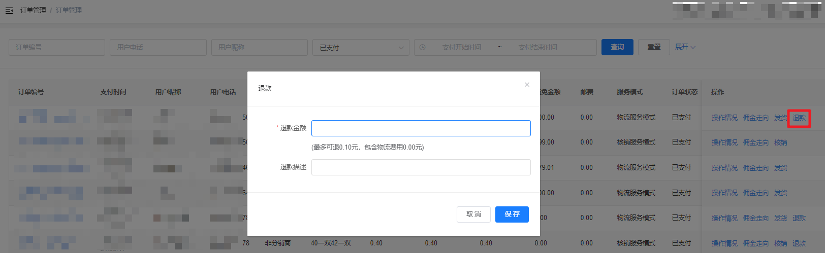
Task: Click the 用户昵称 column header
Action: (x=168, y=92)
